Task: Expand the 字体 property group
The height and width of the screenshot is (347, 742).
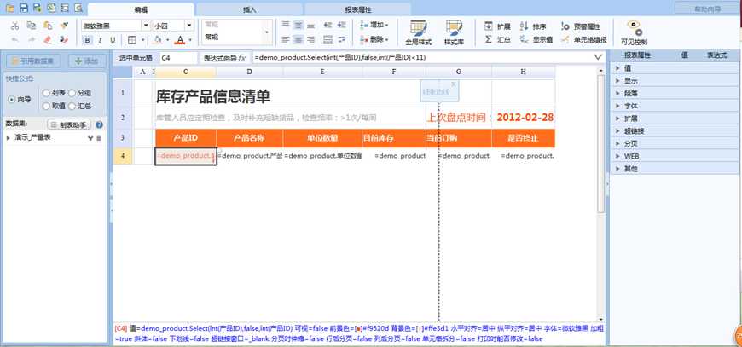Action: point(617,106)
